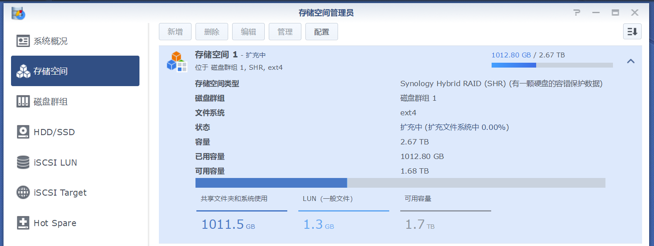Image resolution: width=654 pixels, height=246 pixels.
Task: Click the 配置 button
Action: [x=322, y=32]
